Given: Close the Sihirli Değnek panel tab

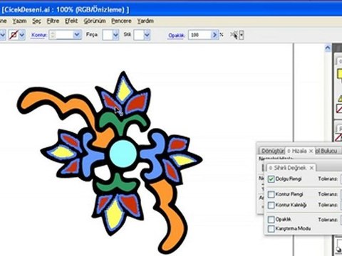Looking at the screenshot, I should [312, 168].
